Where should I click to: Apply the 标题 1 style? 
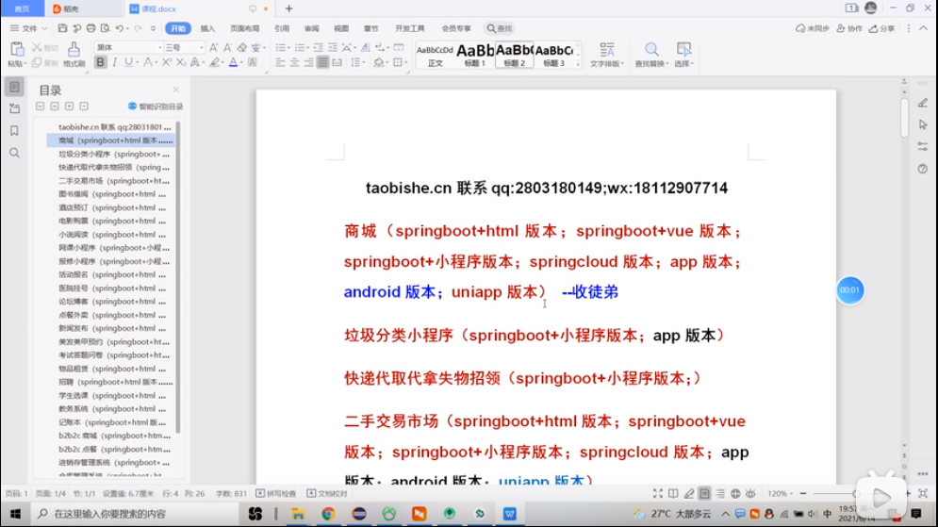tap(475, 55)
